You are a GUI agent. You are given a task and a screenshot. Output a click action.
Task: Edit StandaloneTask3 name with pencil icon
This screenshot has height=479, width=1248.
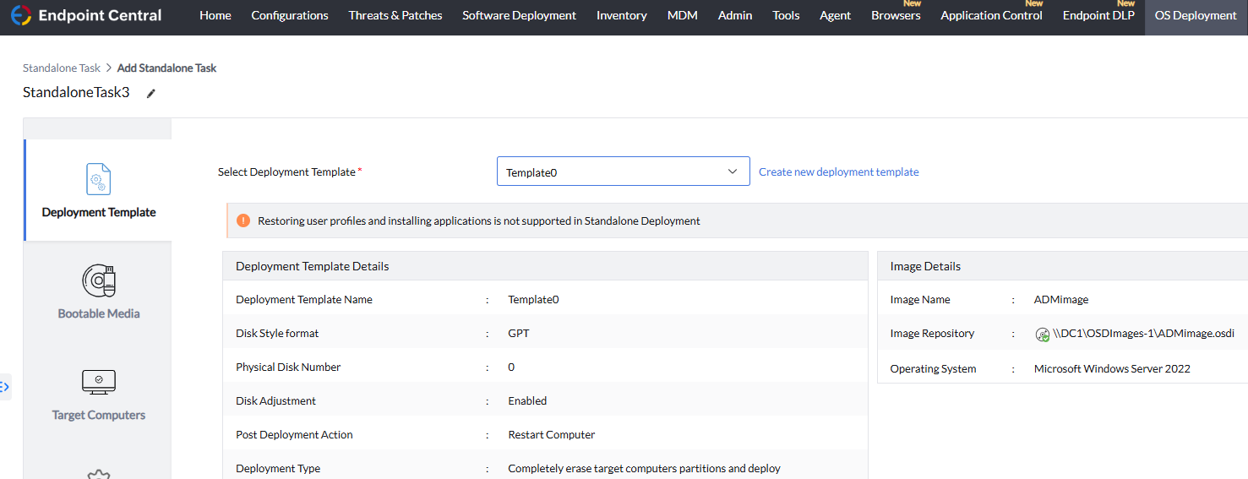tap(151, 94)
